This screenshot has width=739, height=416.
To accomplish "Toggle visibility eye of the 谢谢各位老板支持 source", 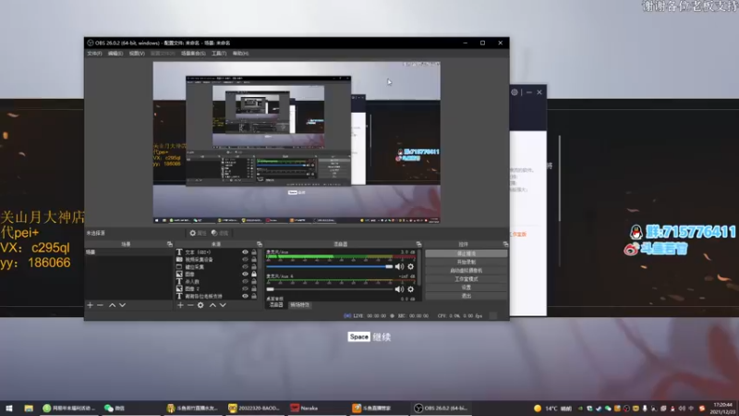I will (245, 296).
